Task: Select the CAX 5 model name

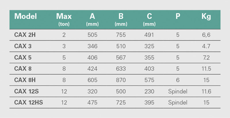Action: [23, 57]
